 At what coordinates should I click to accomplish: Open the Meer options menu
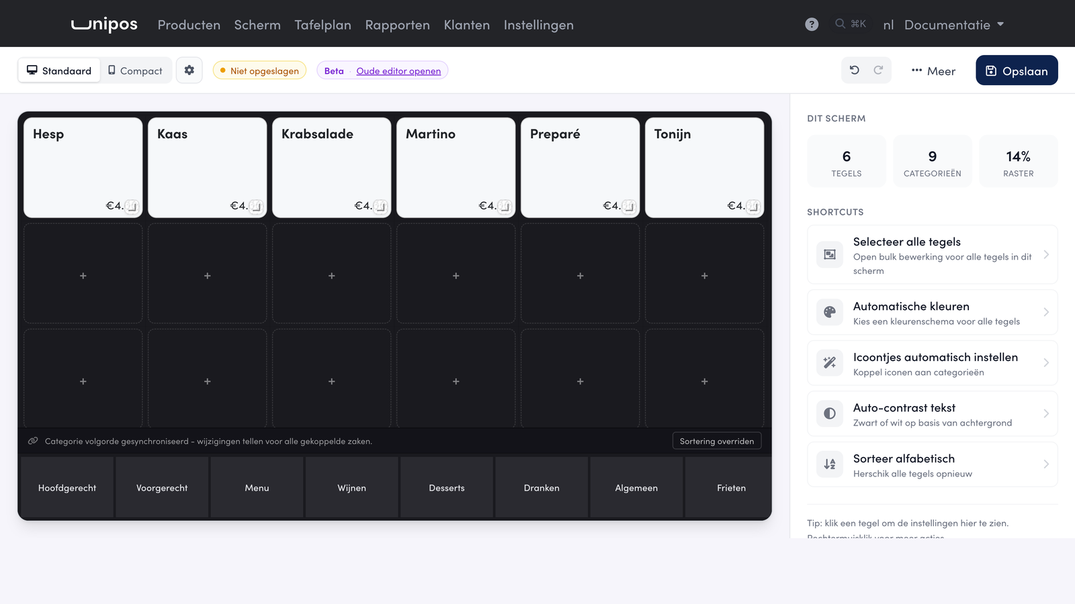coord(933,71)
